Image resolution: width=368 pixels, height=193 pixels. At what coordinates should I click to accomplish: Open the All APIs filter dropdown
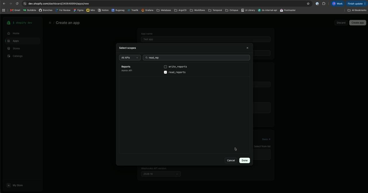[130, 58]
